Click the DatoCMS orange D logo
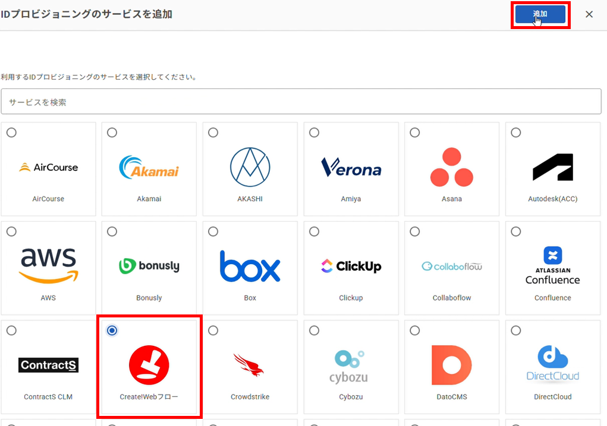The width and height of the screenshot is (607, 426). [452, 365]
